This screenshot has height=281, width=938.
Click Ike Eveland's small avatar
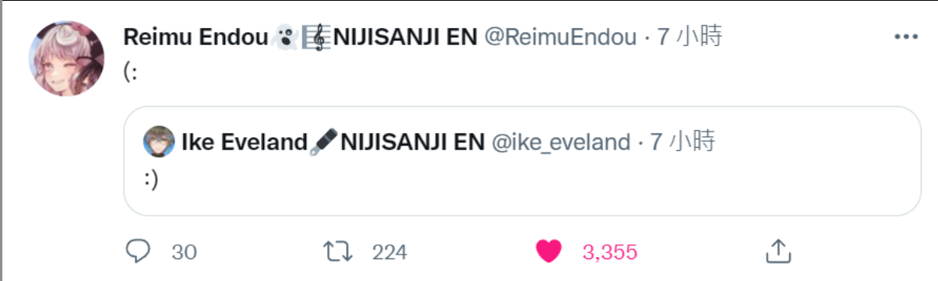(160, 142)
